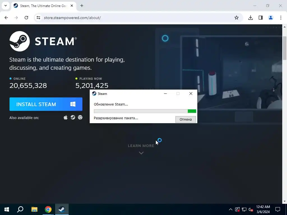Click the 'Обновление Steam...' text

[111, 104]
